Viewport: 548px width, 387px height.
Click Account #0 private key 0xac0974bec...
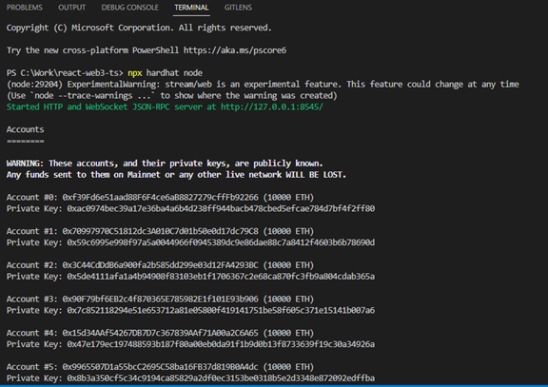coord(221,208)
